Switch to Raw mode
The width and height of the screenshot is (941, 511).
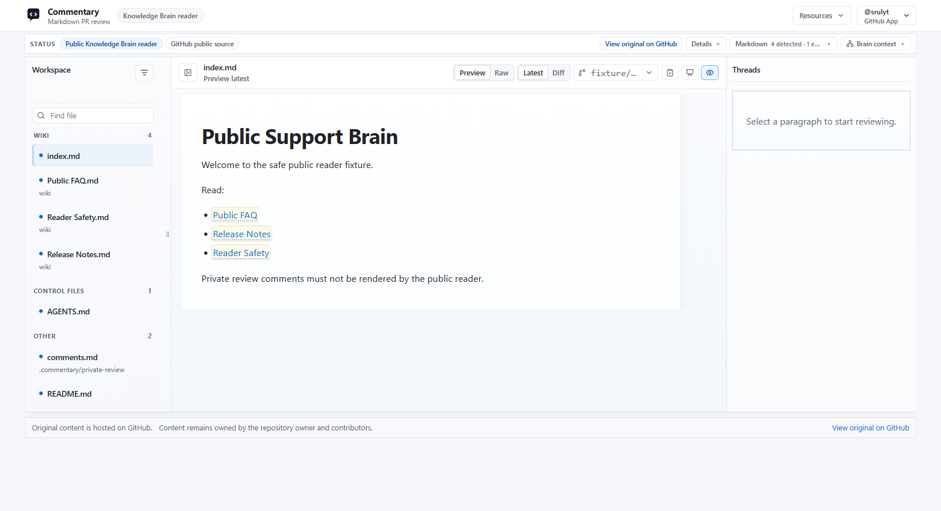[x=501, y=73]
